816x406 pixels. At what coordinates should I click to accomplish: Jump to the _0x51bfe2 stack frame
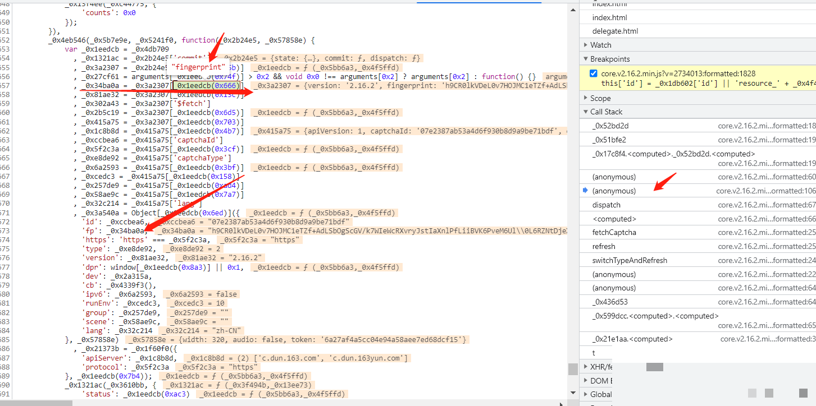tap(609, 140)
